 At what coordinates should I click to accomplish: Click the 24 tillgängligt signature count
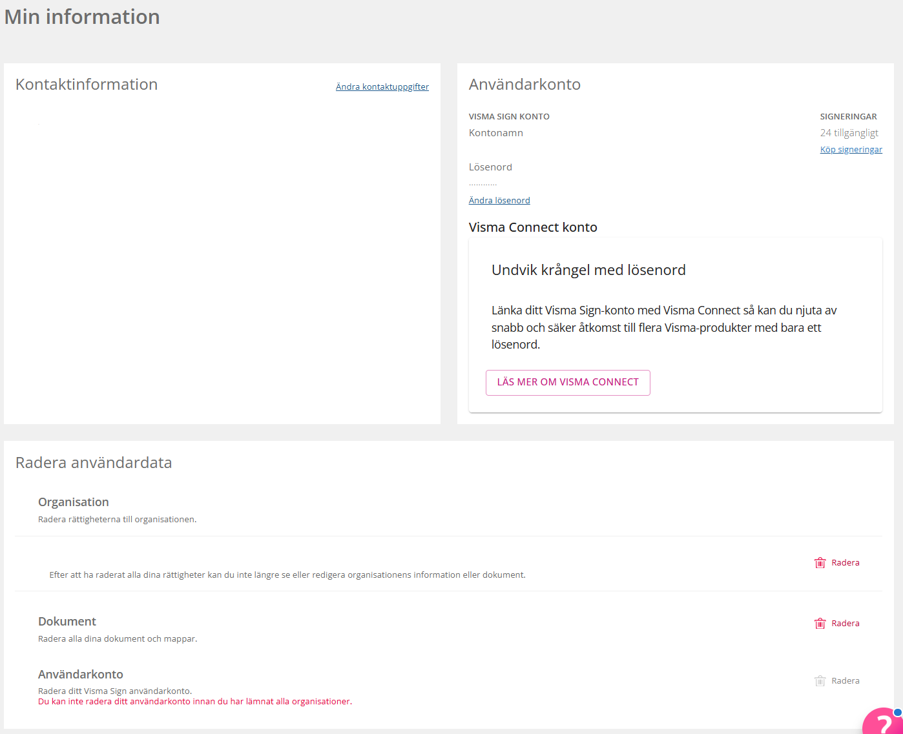849,133
